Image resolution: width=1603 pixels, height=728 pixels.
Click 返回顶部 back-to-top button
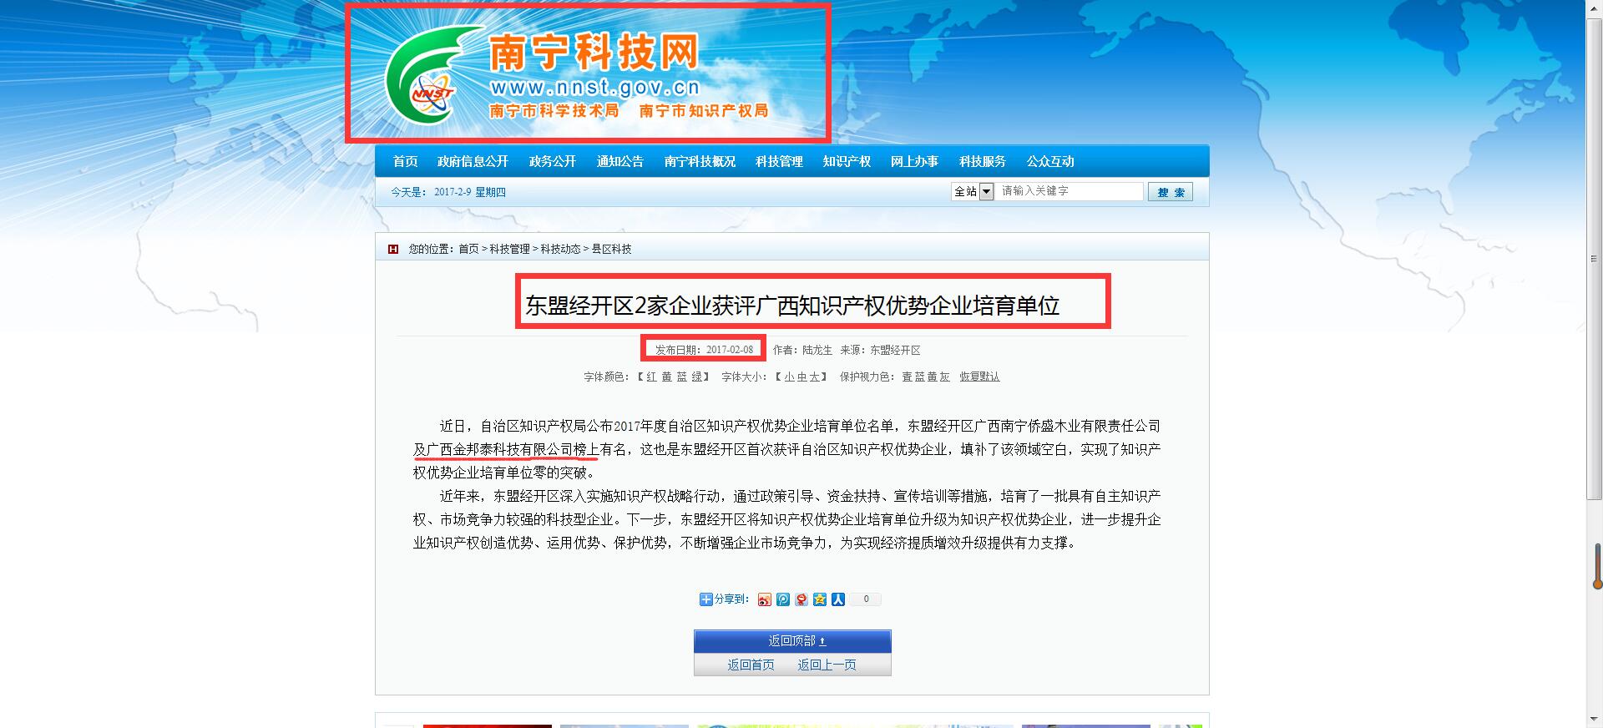coord(792,641)
